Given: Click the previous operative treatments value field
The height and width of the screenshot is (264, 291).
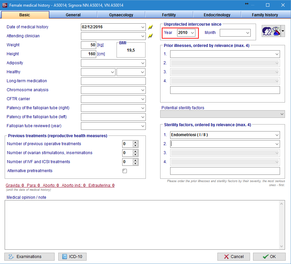Looking at the screenshot, I should [128, 144].
